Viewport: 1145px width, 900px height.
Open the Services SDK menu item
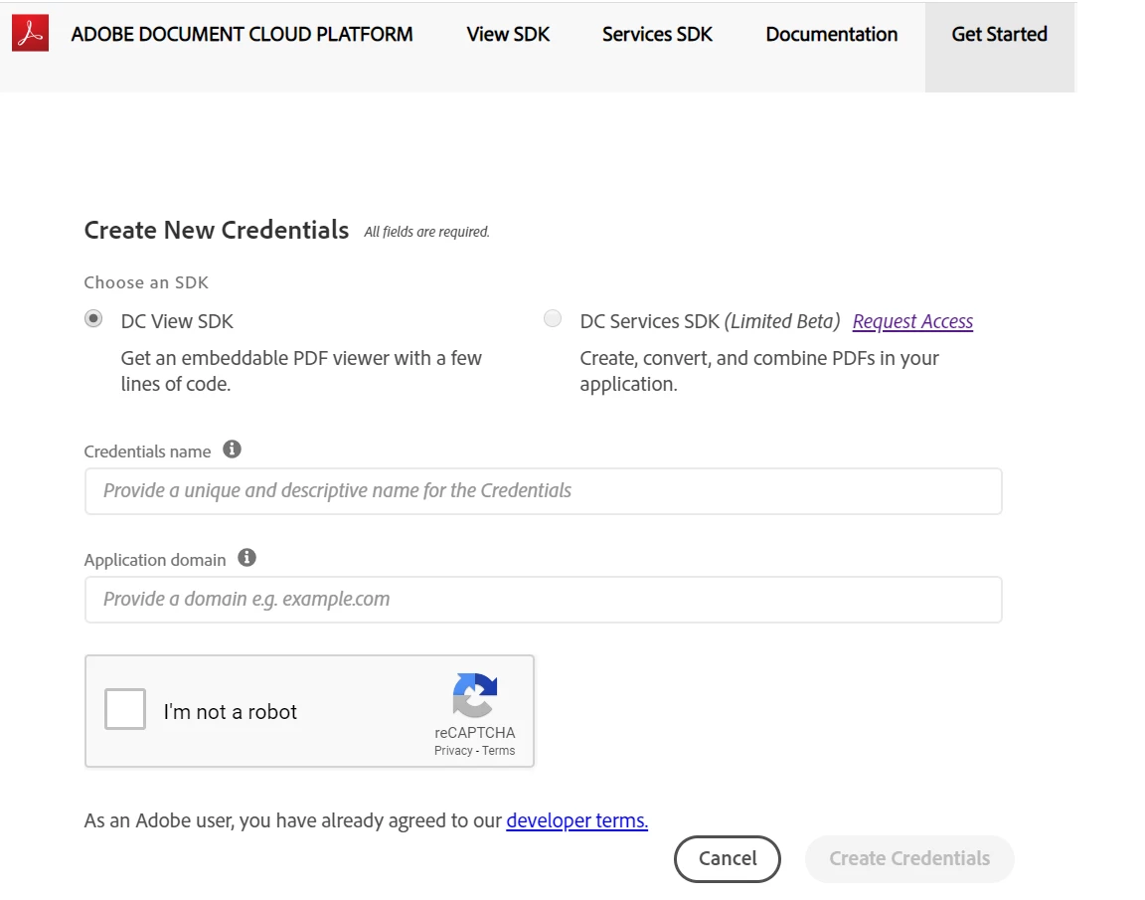(657, 35)
